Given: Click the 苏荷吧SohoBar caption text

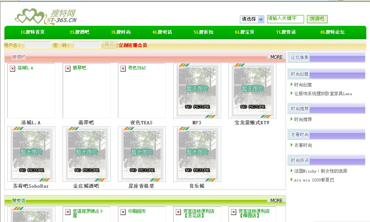Looking at the screenshot, I should click(31, 186).
